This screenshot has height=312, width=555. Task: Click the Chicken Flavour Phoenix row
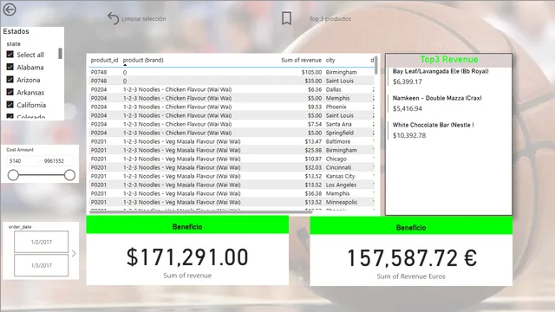pos(232,107)
